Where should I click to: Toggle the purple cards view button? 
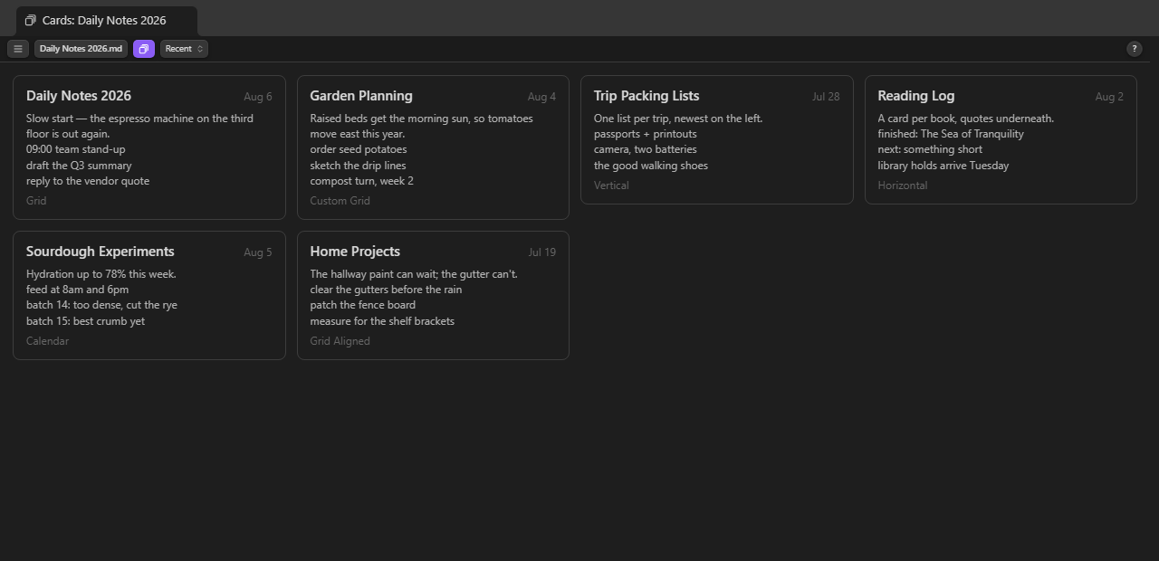[143, 49]
